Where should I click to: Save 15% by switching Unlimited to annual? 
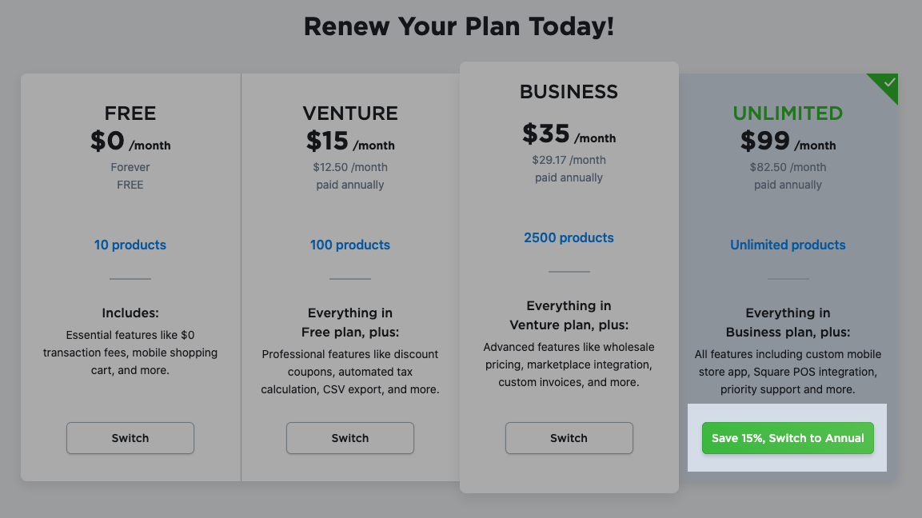788,438
